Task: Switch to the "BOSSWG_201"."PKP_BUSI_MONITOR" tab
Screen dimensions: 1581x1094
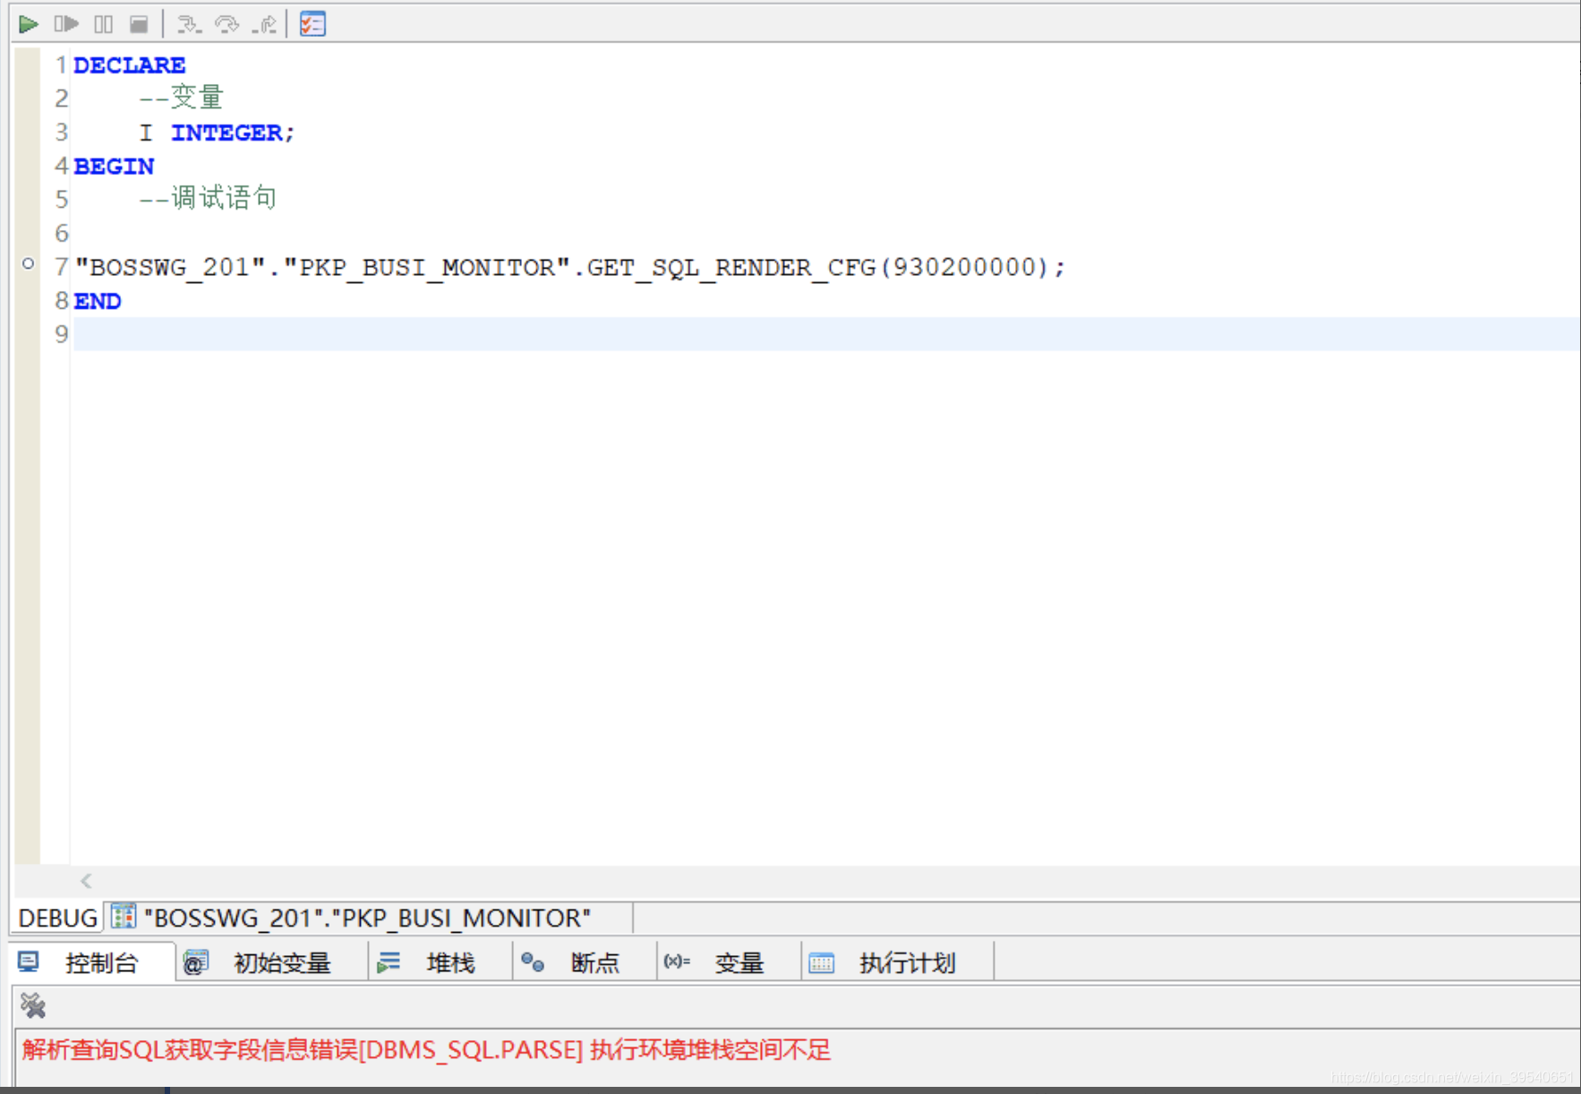Action: click(367, 919)
